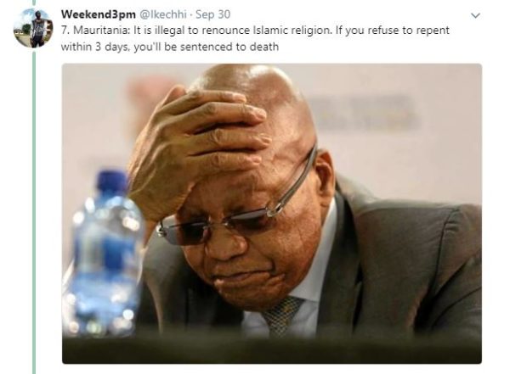Click the blurred sign in photo background
Viewport: 510px width, 374px height.
point(363,112)
